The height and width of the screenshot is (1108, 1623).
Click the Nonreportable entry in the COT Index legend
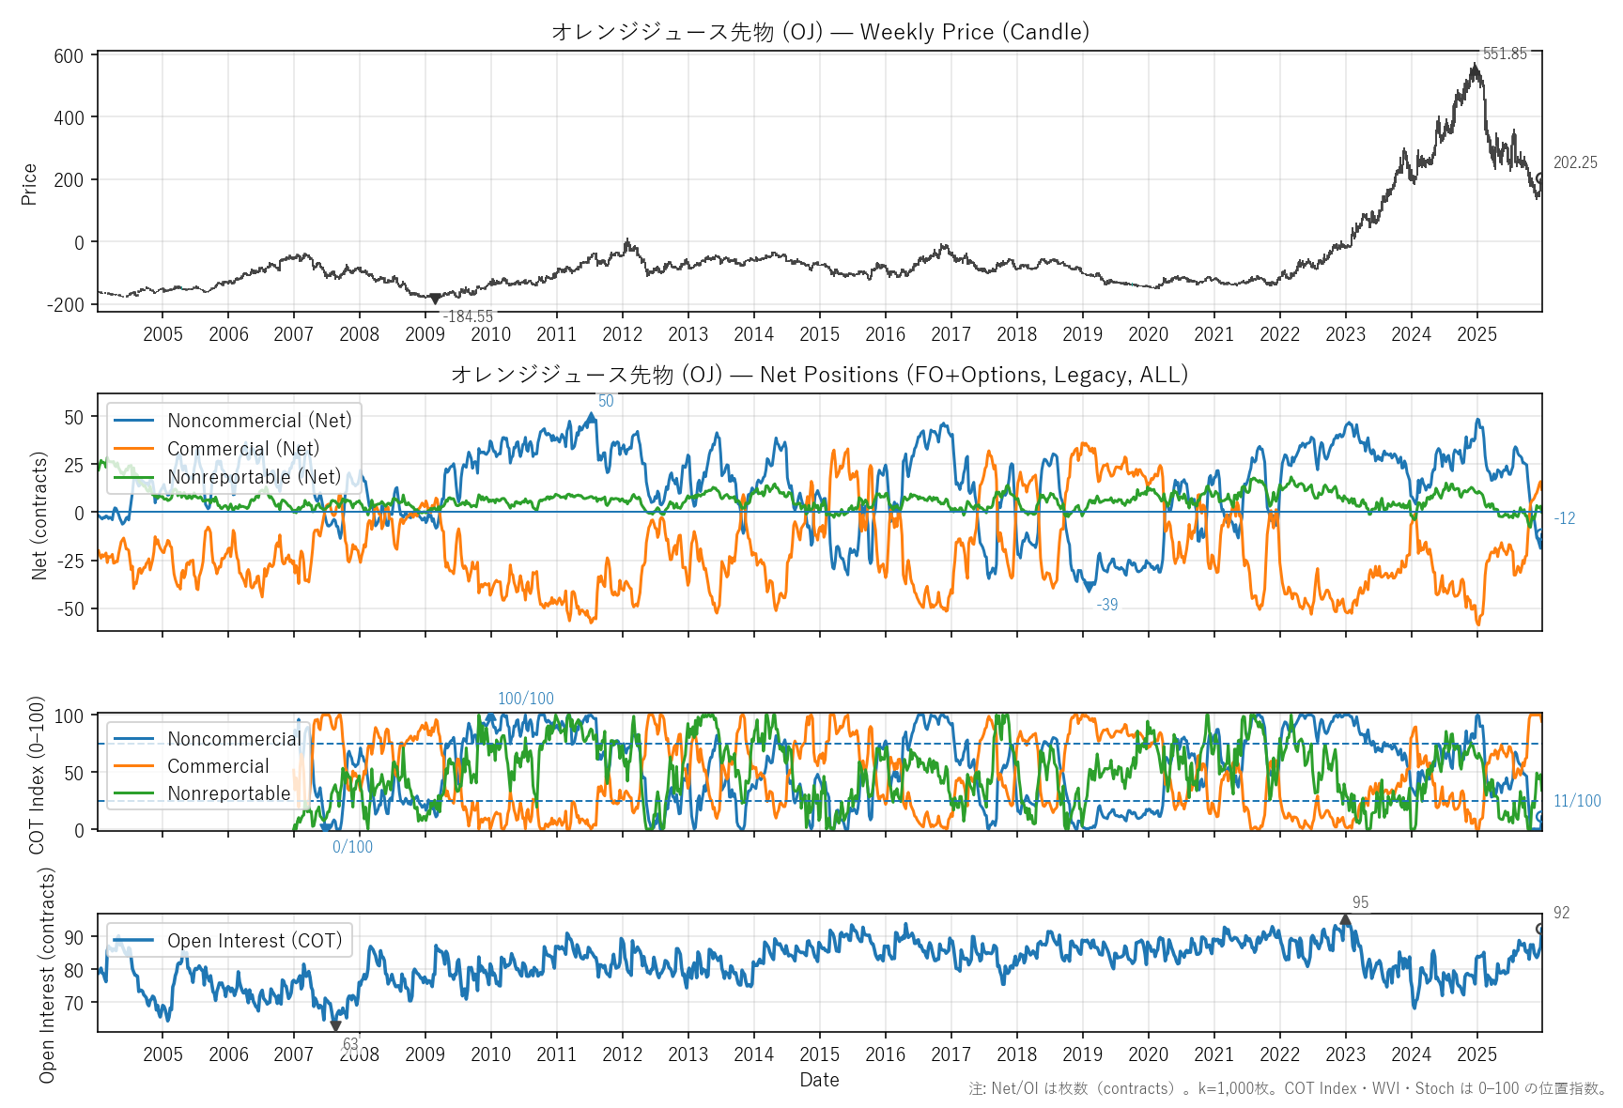click(228, 793)
